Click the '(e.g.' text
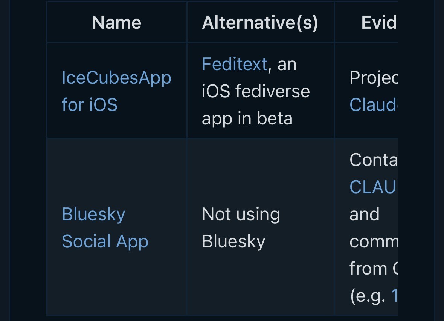Viewport: 444px width, 321px height. 368,296
